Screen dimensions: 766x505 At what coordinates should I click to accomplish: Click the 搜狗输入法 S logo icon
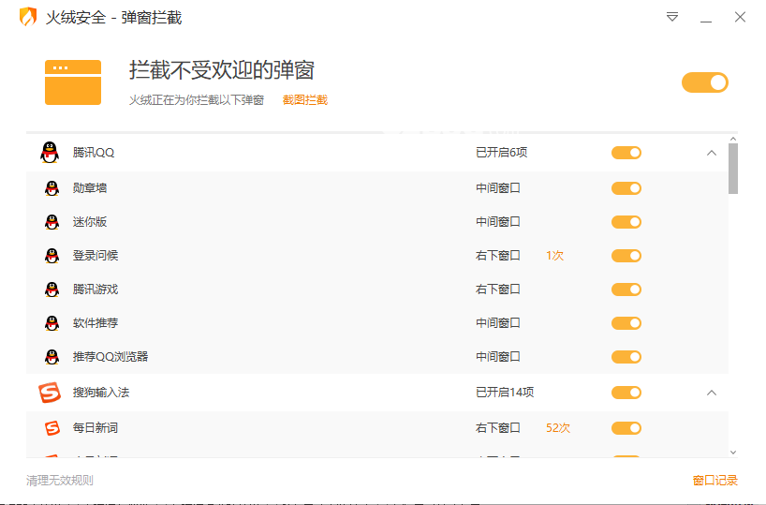click(x=50, y=393)
